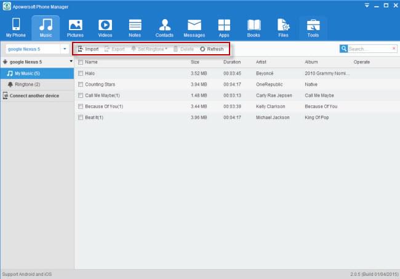Check the Because Of You(1) checkbox
Screen dimensions: 400x279
pos(81,106)
